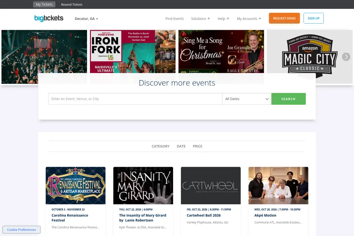Screen dimensions: 354x236
Task: Click the bigtickets logo
Action: [x=49, y=18]
